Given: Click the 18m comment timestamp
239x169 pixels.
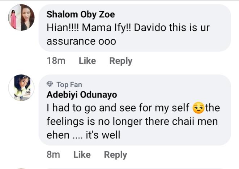Looking at the screenshot, I should click(x=56, y=61).
